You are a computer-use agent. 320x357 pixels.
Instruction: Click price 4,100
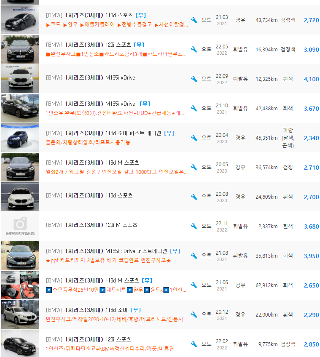(311, 79)
